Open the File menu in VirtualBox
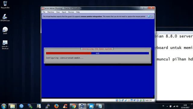The height and width of the screenshot is (109, 193). [44, 12]
